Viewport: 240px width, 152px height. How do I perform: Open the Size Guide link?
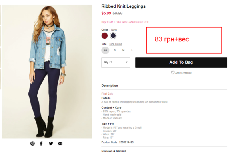click(116, 44)
